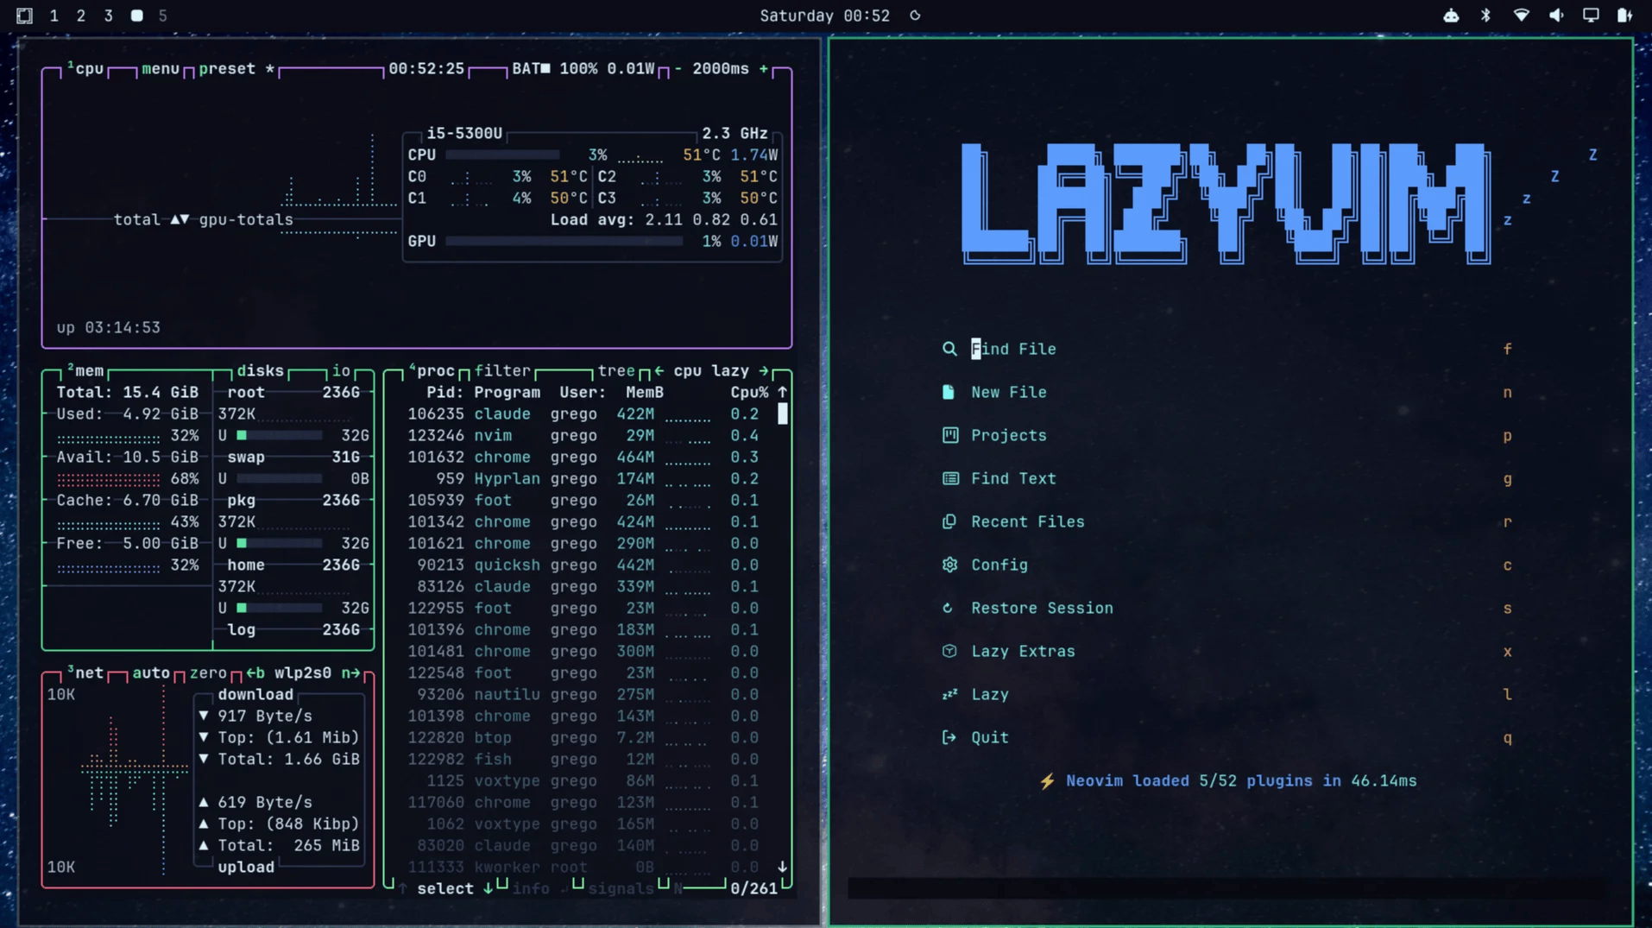This screenshot has height=928, width=1652.
Task: Click the select down arrow in proc footer
Action: coord(489,888)
